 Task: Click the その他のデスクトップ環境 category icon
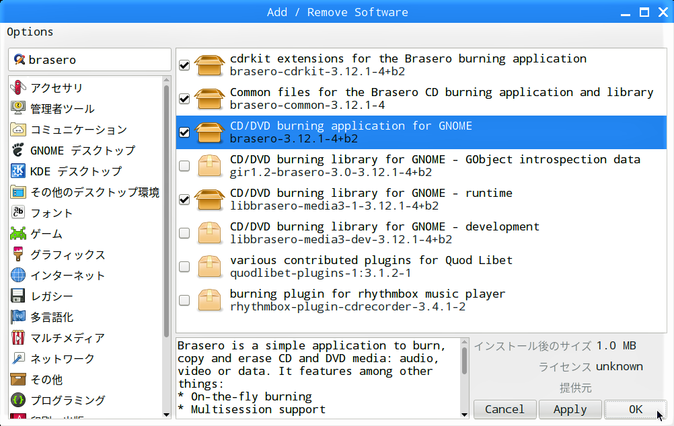click(18, 192)
